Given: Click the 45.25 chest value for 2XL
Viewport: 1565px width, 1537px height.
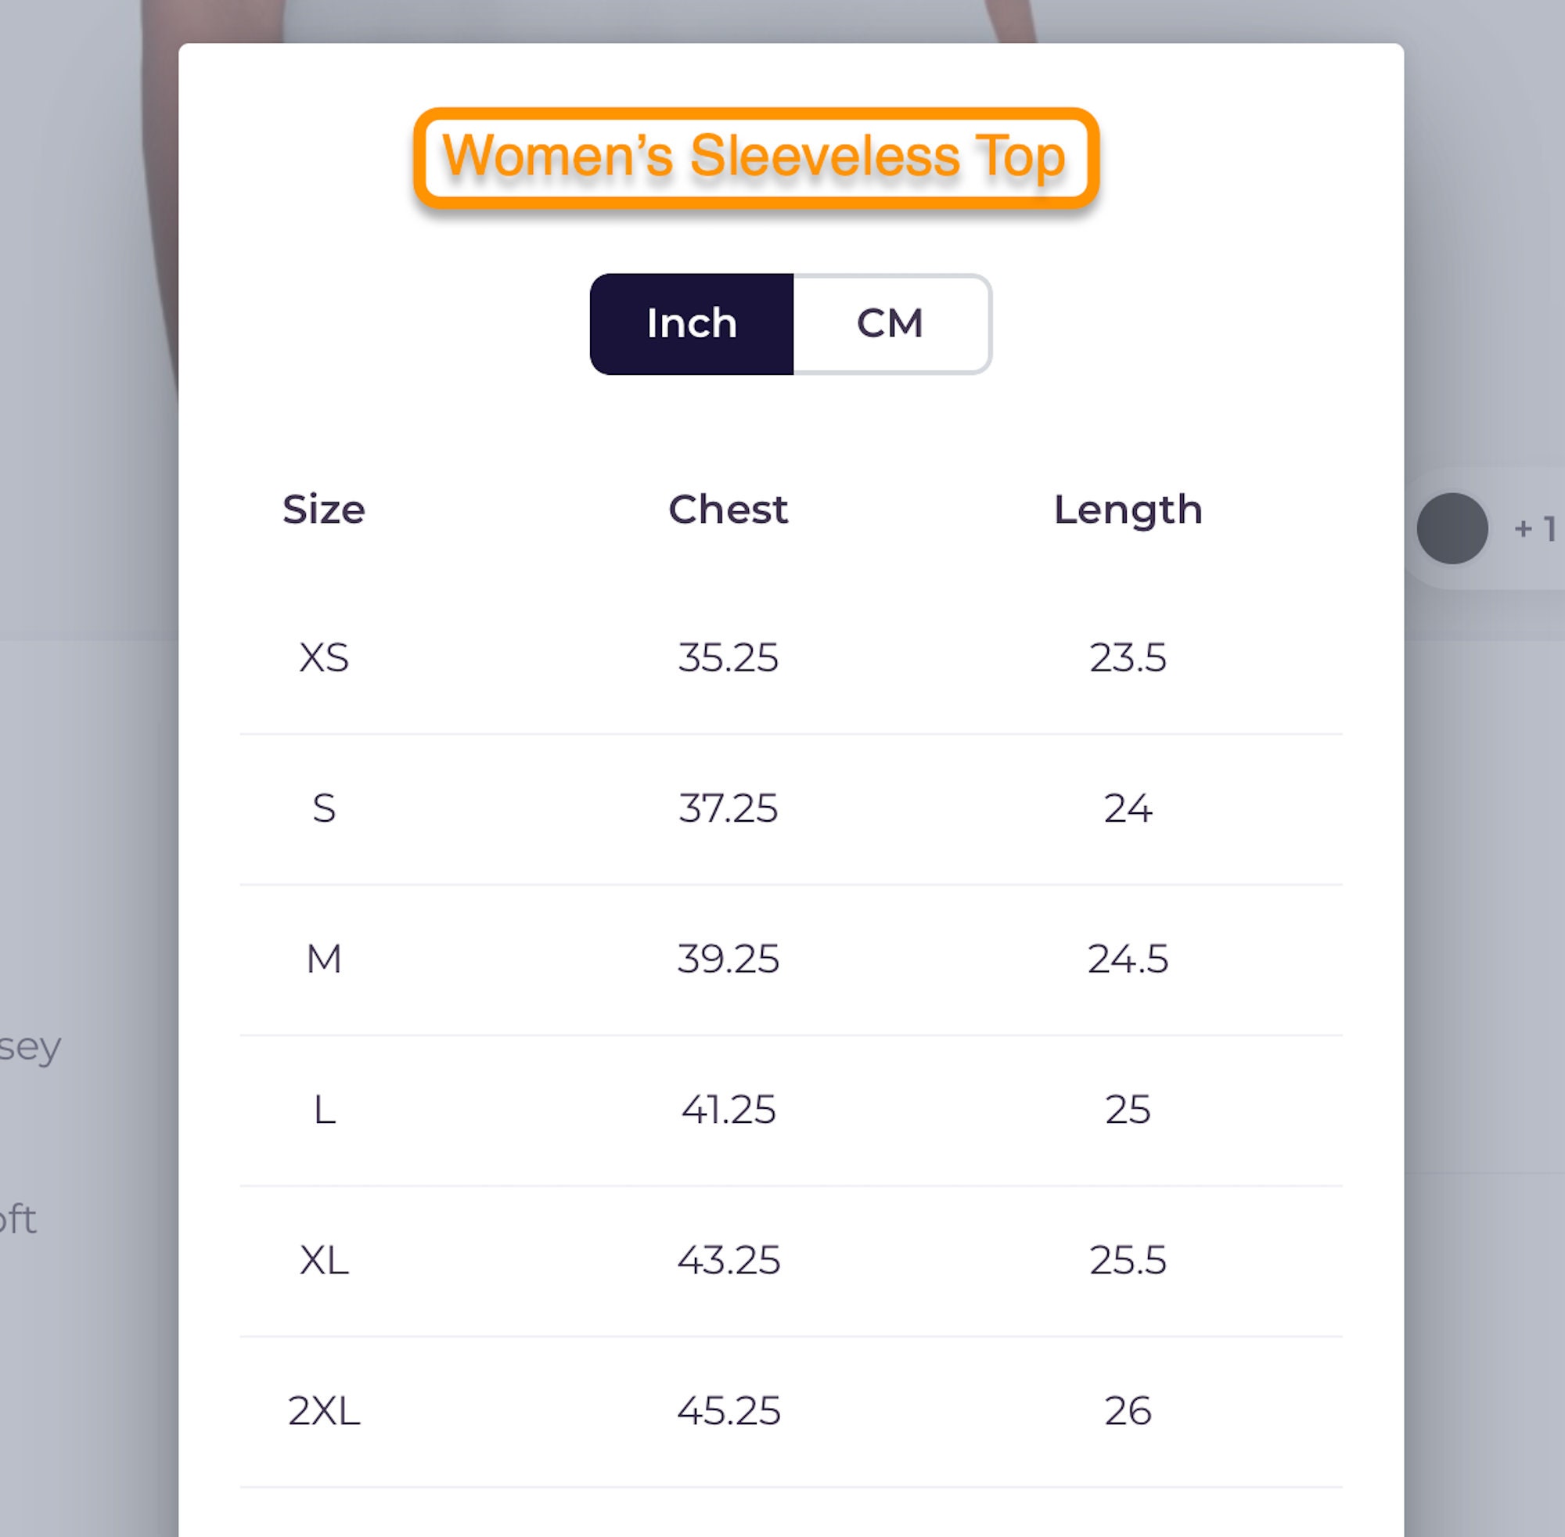Looking at the screenshot, I should pos(728,1411).
